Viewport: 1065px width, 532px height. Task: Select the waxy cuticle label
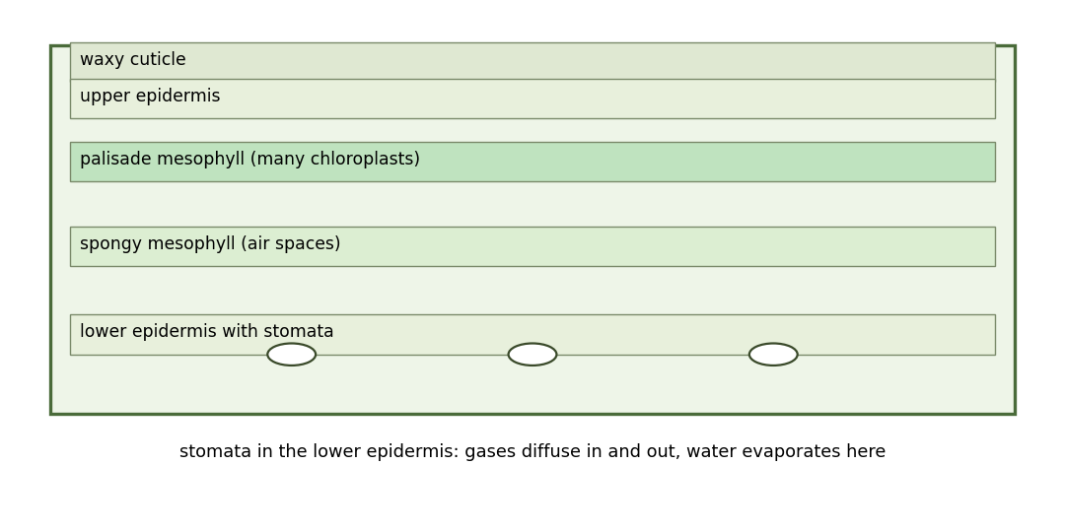pyautogui.click(x=132, y=60)
